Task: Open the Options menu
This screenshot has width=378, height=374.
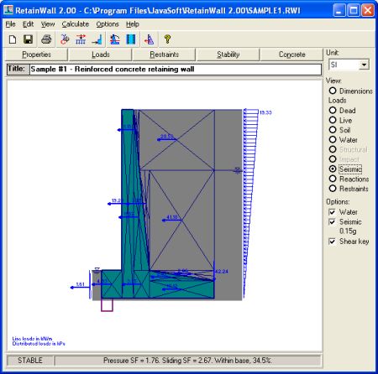Action: click(x=108, y=24)
